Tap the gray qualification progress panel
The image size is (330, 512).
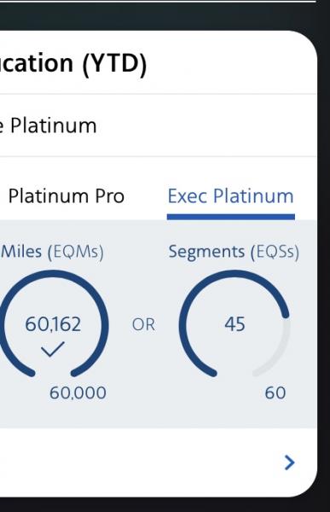pyautogui.click(x=159, y=324)
